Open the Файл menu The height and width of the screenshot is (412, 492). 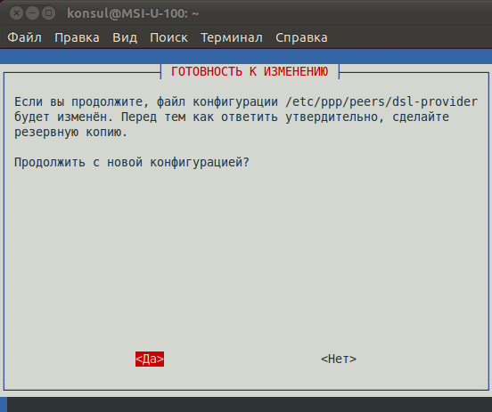(x=24, y=37)
